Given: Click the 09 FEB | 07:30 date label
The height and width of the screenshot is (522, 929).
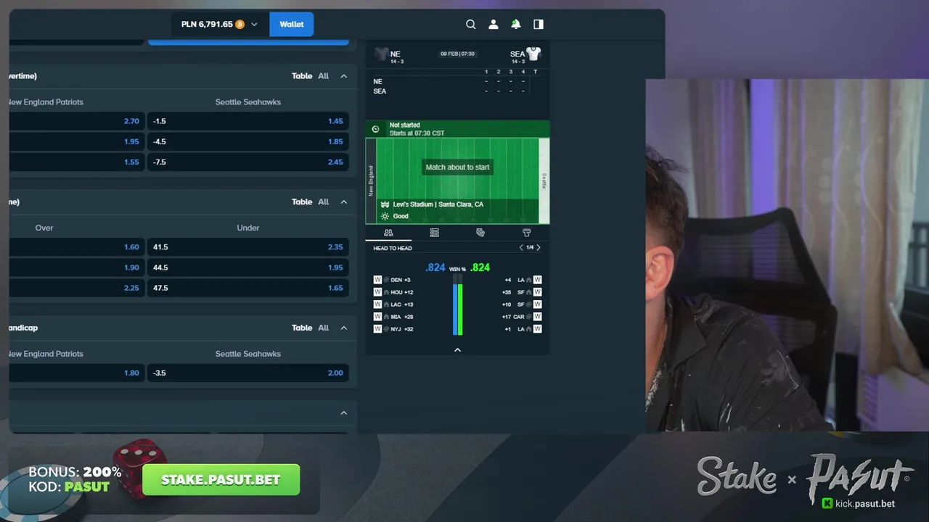Looking at the screenshot, I should [x=457, y=54].
